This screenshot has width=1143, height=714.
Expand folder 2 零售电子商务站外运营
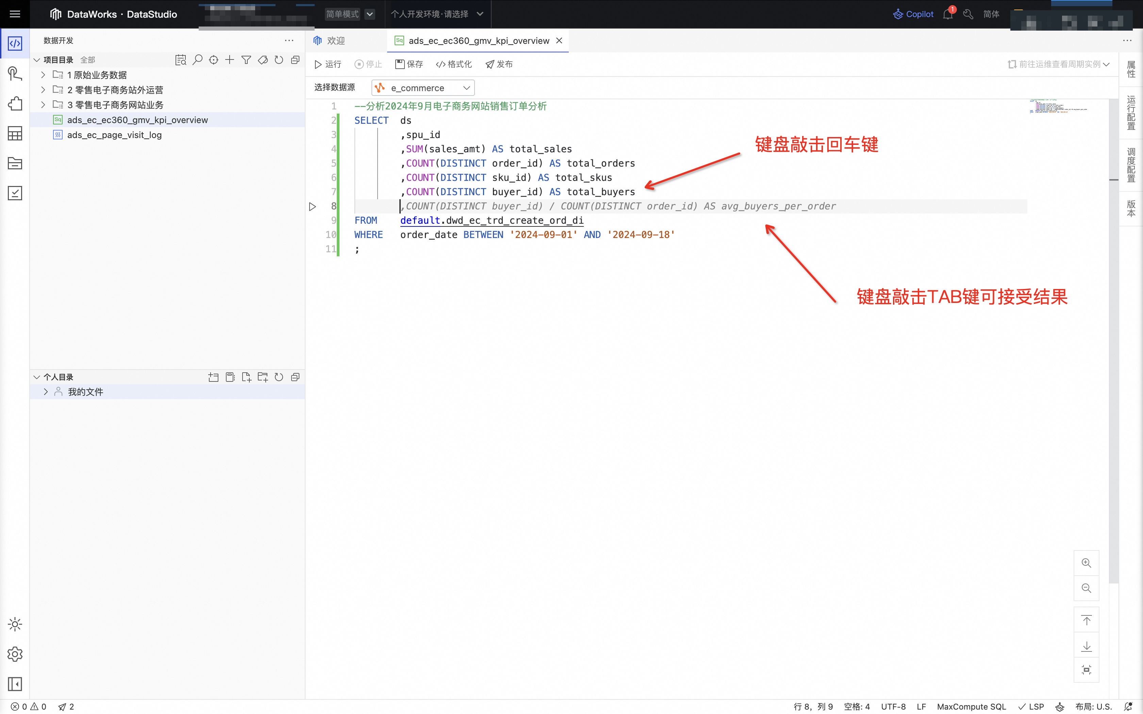(43, 90)
